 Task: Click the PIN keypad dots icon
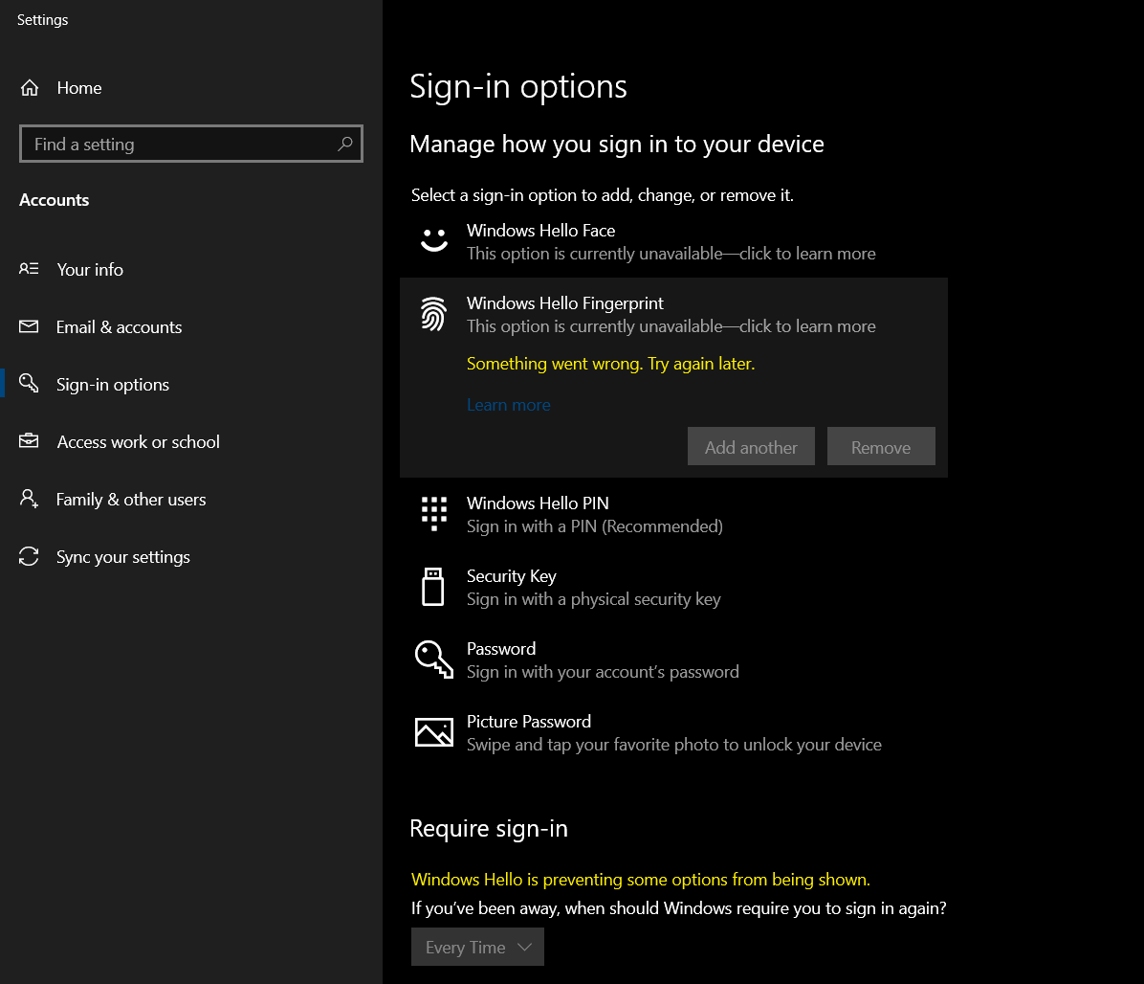[434, 513]
